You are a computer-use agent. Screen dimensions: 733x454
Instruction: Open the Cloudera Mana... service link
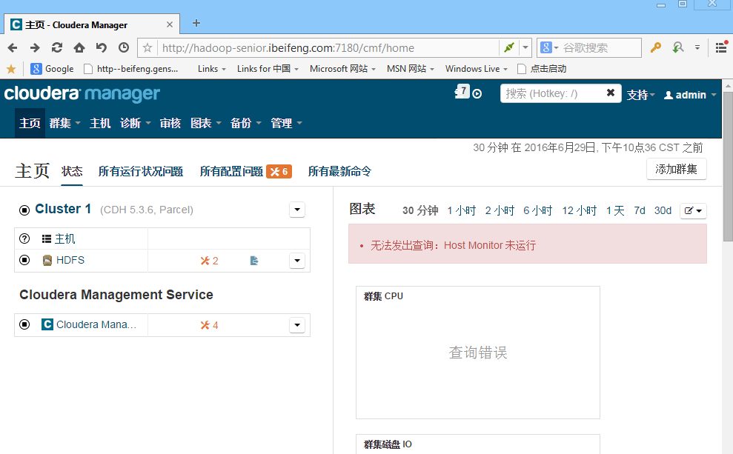96,324
